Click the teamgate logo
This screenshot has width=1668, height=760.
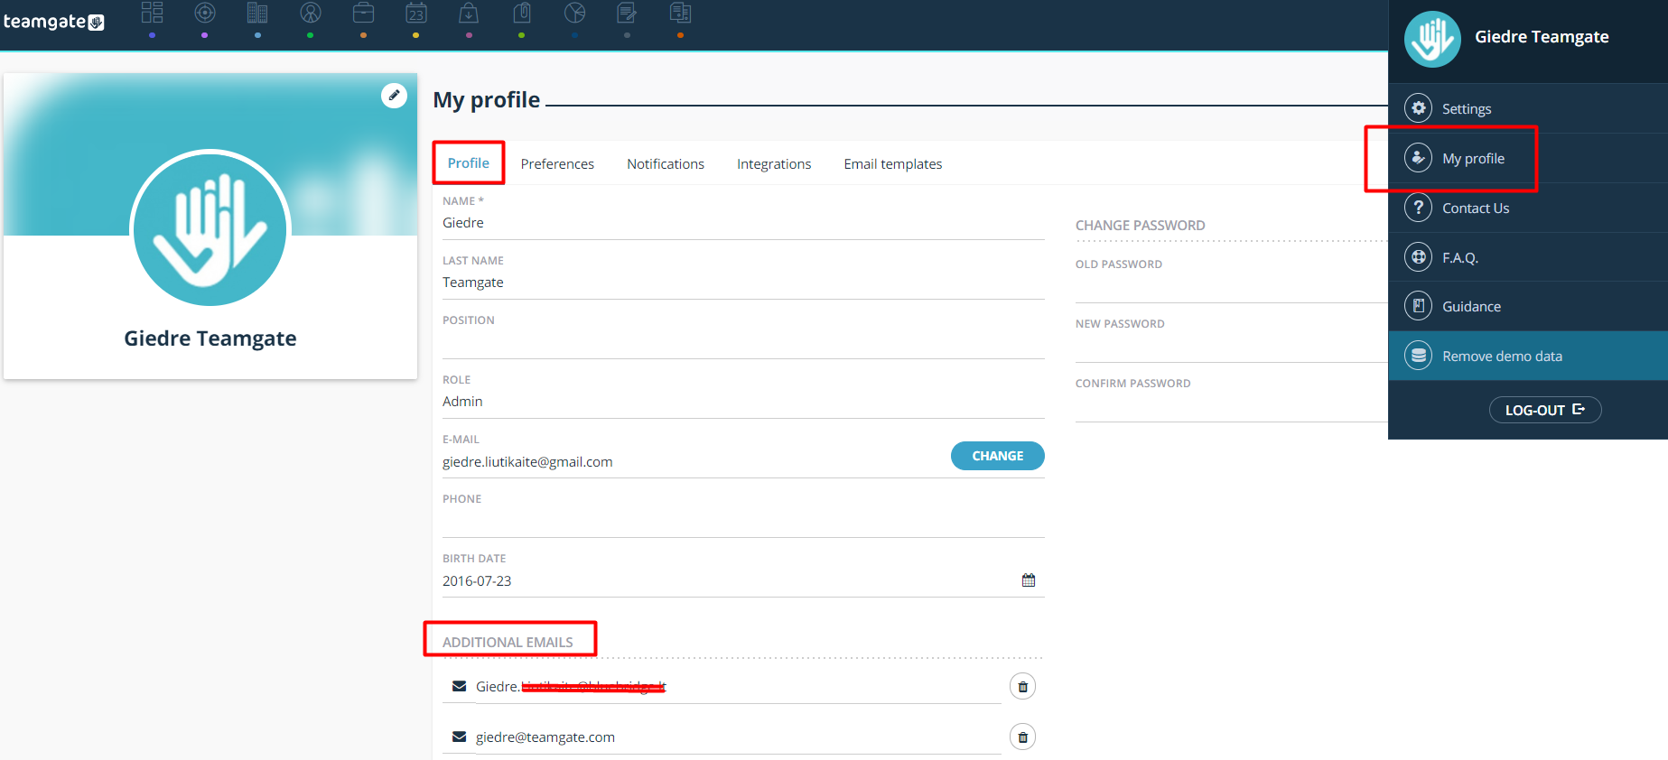(x=54, y=22)
